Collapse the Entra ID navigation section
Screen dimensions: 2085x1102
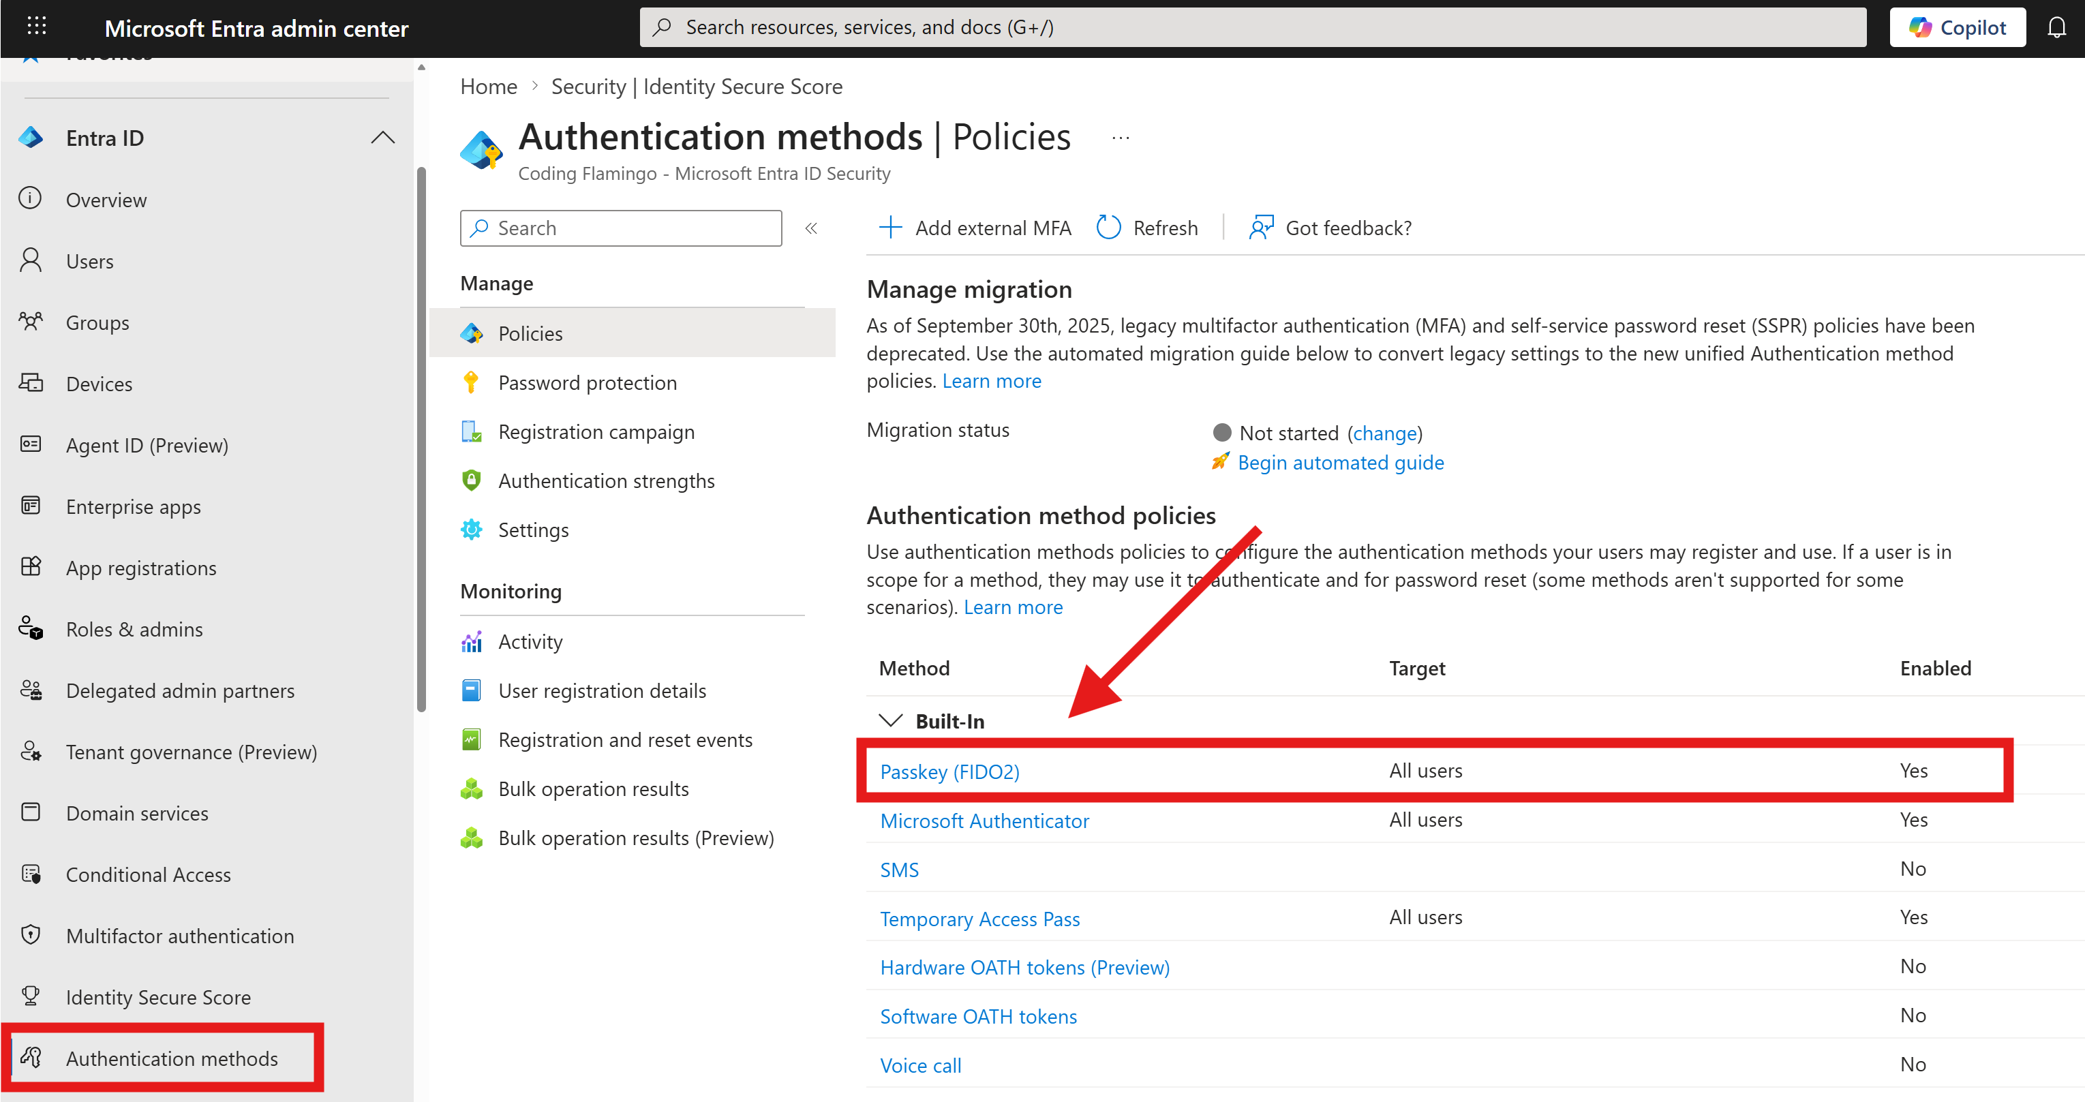(x=382, y=138)
